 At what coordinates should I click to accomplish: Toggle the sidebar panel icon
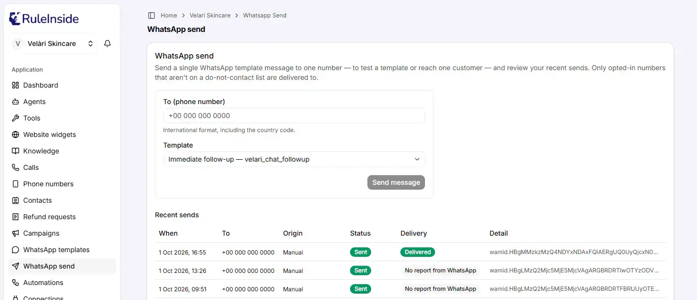point(152,15)
